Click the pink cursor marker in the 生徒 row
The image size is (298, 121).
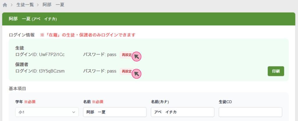coord(136,56)
